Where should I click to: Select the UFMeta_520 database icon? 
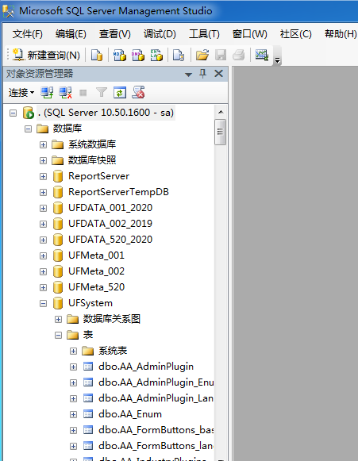[x=58, y=287]
